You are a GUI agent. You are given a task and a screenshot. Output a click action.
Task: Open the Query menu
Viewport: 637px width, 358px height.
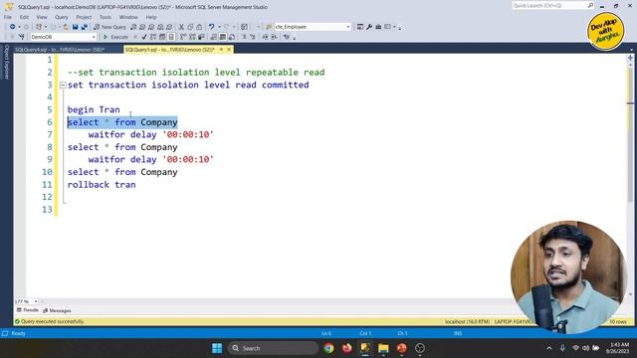[x=62, y=17]
